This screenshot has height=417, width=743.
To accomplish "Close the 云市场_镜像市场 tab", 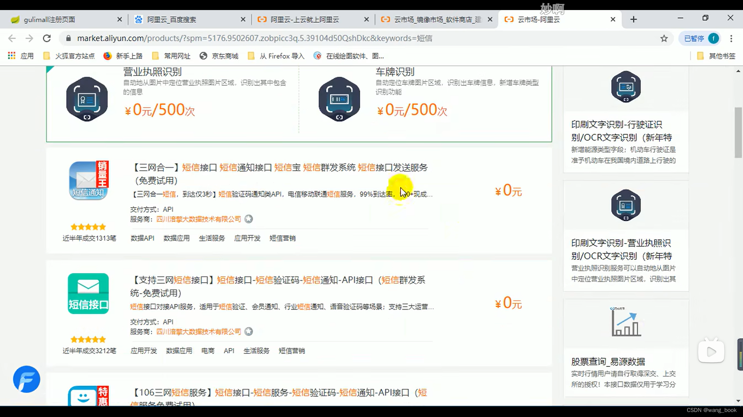I will 490,19.
